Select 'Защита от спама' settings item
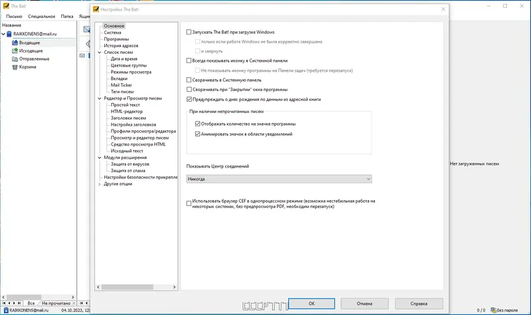The width and height of the screenshot is (531, 315). point(128,171)
